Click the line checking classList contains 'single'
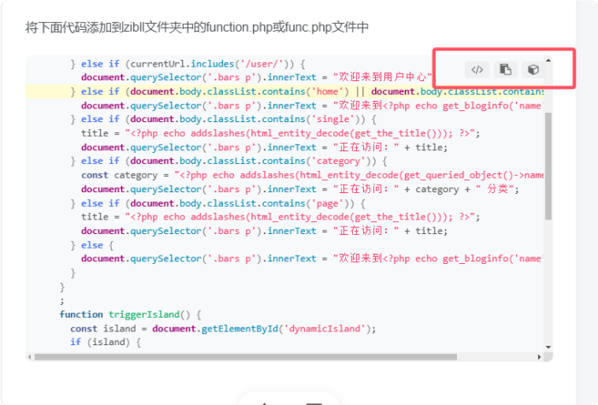This screenshot has height=405, width=598. [224, 120]
